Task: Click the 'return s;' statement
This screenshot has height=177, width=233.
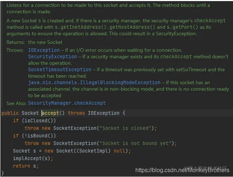Action: (x=26, y=166)
